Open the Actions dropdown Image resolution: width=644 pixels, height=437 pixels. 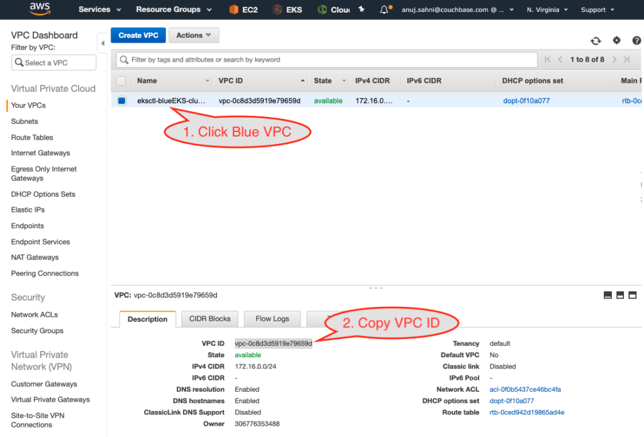pyautogui.click(x=194, y=35)
